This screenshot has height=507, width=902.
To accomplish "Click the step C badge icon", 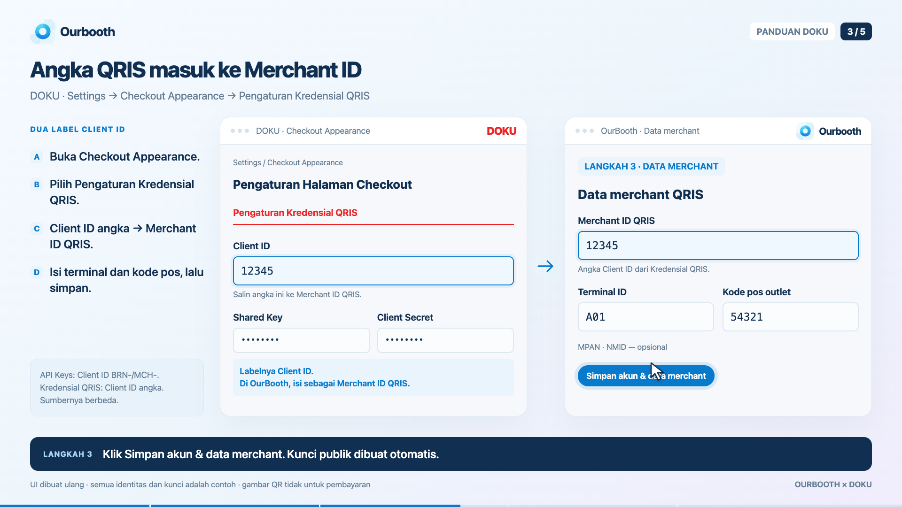I will pos(37,229).
